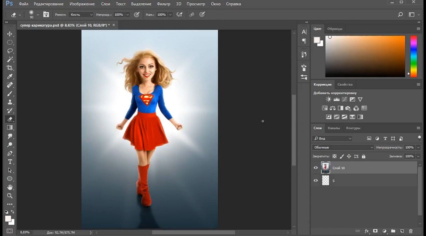Delete layer with trash icon
Image resolution: width=426 pixels, height=236 pixels.
click(x=411, y=231)
